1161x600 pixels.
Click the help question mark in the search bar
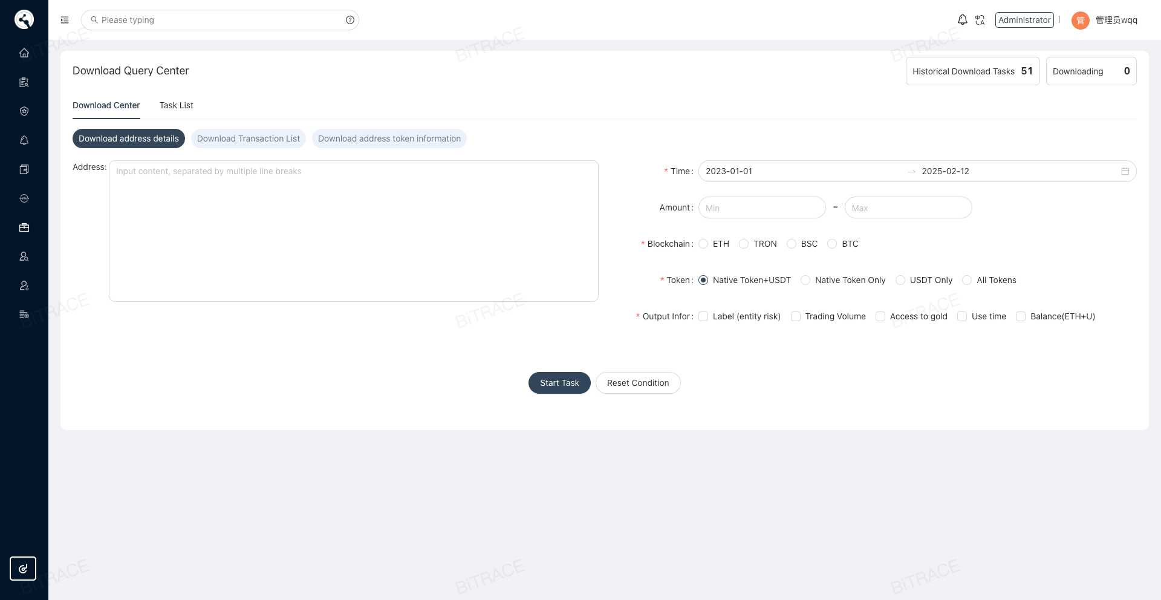pyautogui.click(x=350, y=20)
